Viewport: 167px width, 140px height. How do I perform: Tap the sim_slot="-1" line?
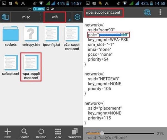[101, 45]
